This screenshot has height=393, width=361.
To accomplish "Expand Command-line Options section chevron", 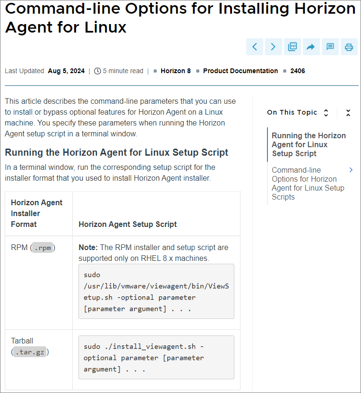I will click(351, 170).
